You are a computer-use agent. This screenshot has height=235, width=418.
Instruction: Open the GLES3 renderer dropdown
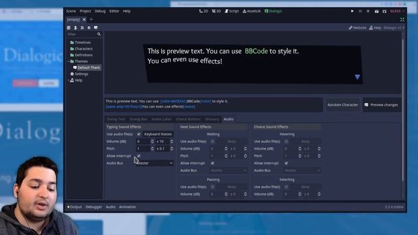pos(397,11)
